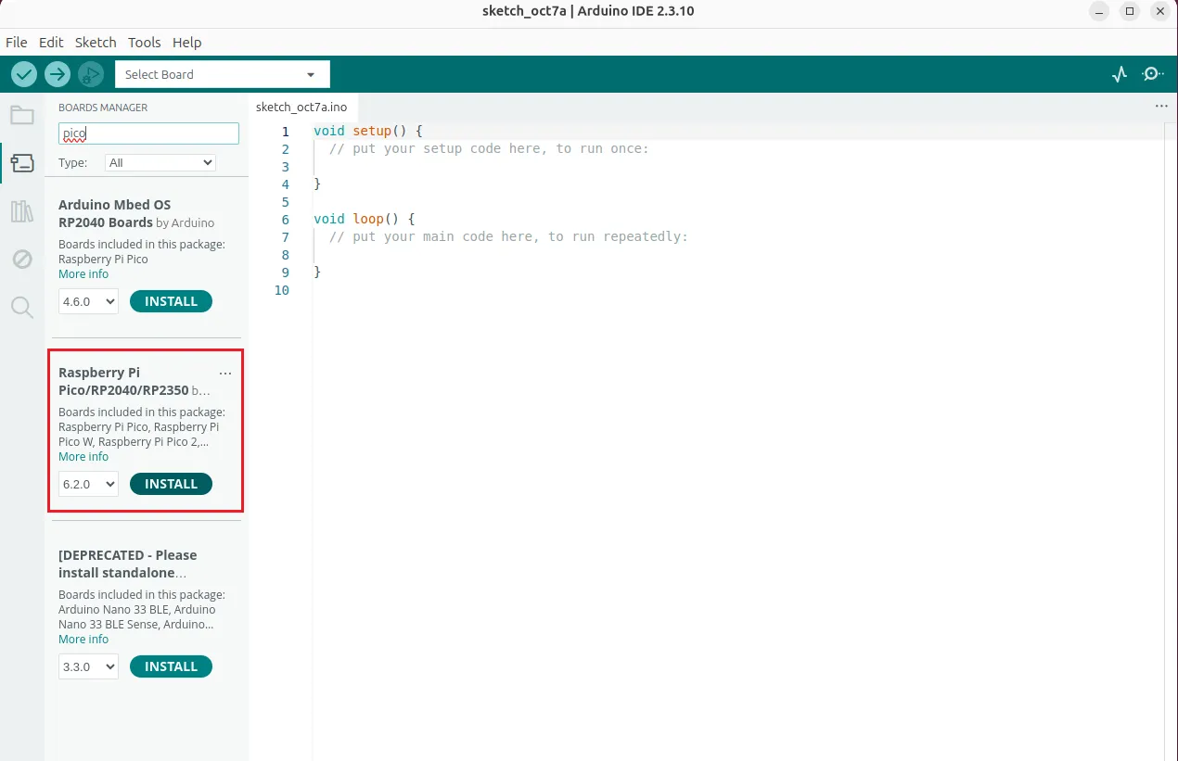Open the Sketch menu

(x=96, y=43)
